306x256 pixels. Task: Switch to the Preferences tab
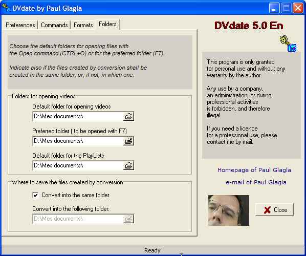click(20, 25)
